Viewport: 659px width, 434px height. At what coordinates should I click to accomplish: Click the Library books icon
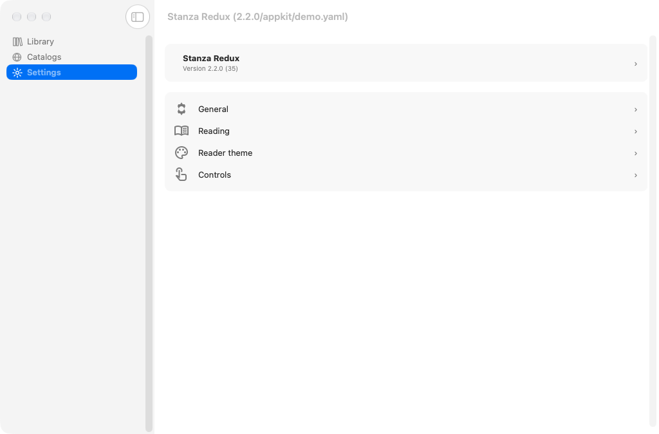click(17, 42)
